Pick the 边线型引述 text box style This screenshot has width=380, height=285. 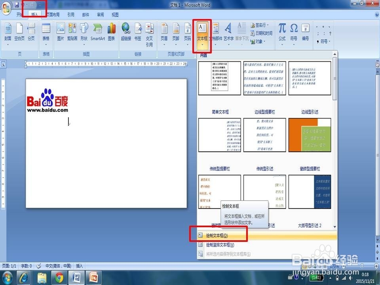tap(310, 78)
